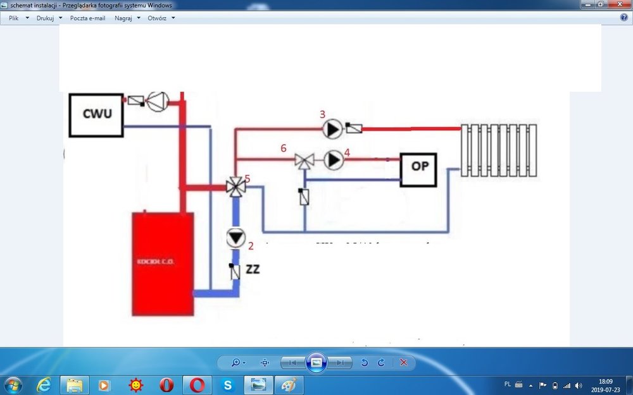The height and width of the screenshot is (395, 633).
Task: Launch Skype from the taskbar
Action: (x=228, y=384)
